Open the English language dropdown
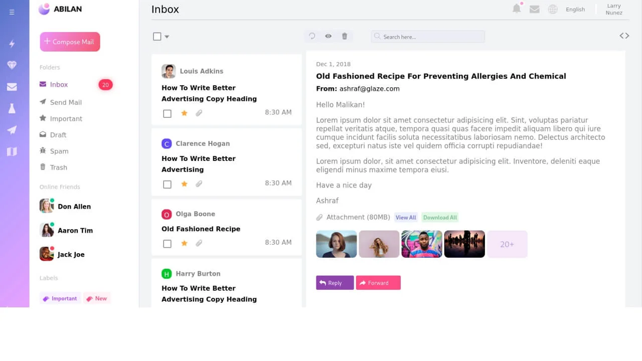Viewport: 642px width, 361px height. pyautogui.click(x=575, y=9)
